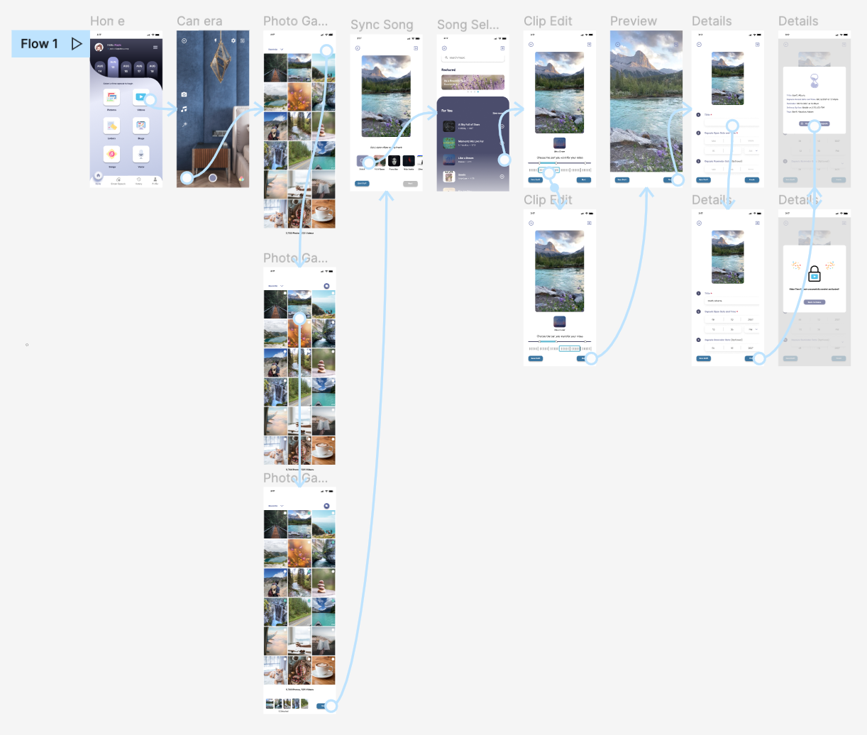Image resolution: width=867 pixels, height=735 pixels.
Task: Click the top-right square icon in Sync Song frame
Action: (416, 48)
